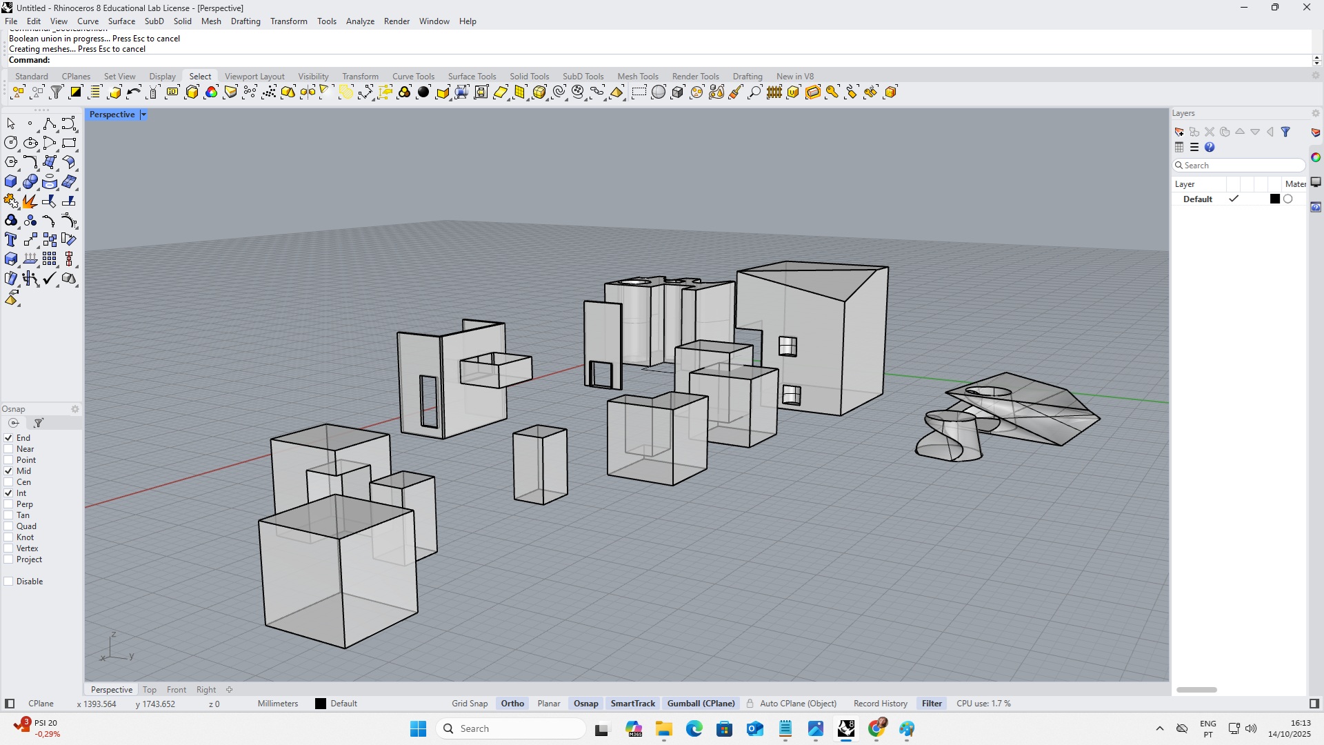Create a new layer in the Layers panel

[x=1179, y=131]
